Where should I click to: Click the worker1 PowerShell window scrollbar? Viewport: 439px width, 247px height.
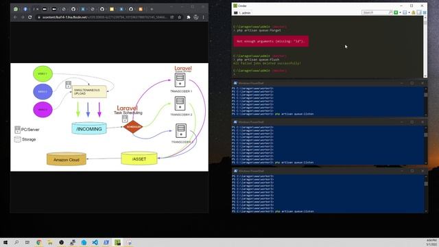coord(426,101)
